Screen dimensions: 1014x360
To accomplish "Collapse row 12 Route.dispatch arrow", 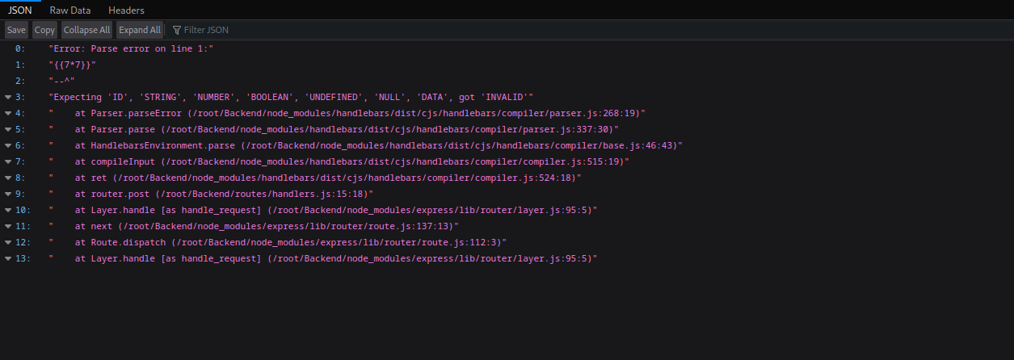I will pos(8,242).
